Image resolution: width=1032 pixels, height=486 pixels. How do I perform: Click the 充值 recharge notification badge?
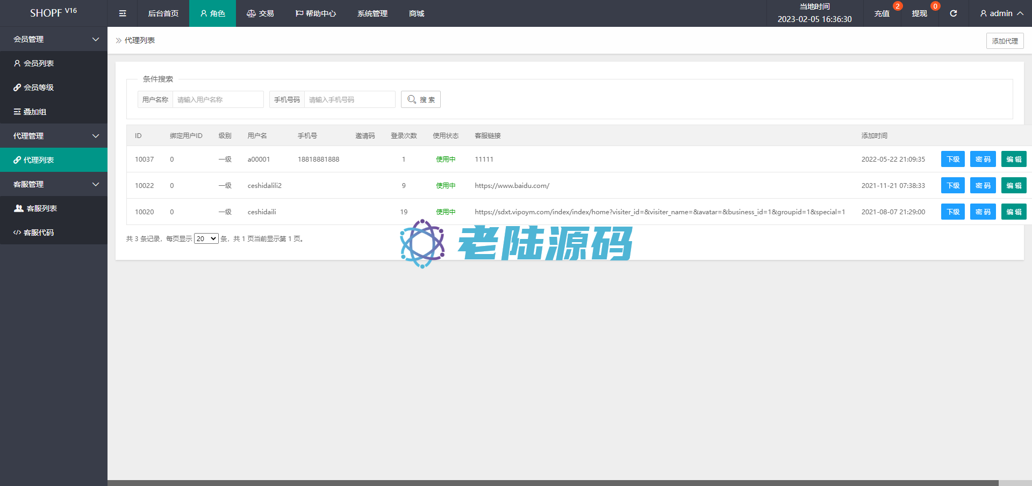897,6
